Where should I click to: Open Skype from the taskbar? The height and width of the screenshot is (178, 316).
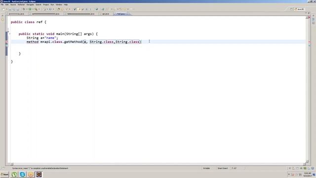point(23,175)
